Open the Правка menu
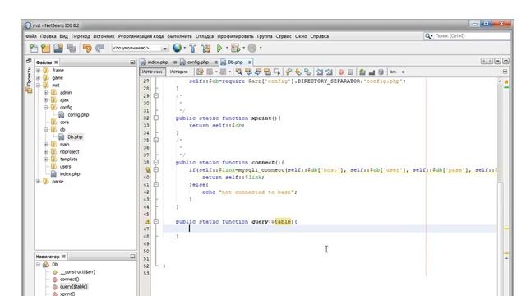 click(48, 36)
